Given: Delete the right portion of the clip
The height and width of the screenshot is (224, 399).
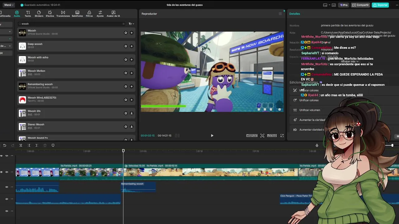Looking at the screenshot, I should click(x=37, y=145).
